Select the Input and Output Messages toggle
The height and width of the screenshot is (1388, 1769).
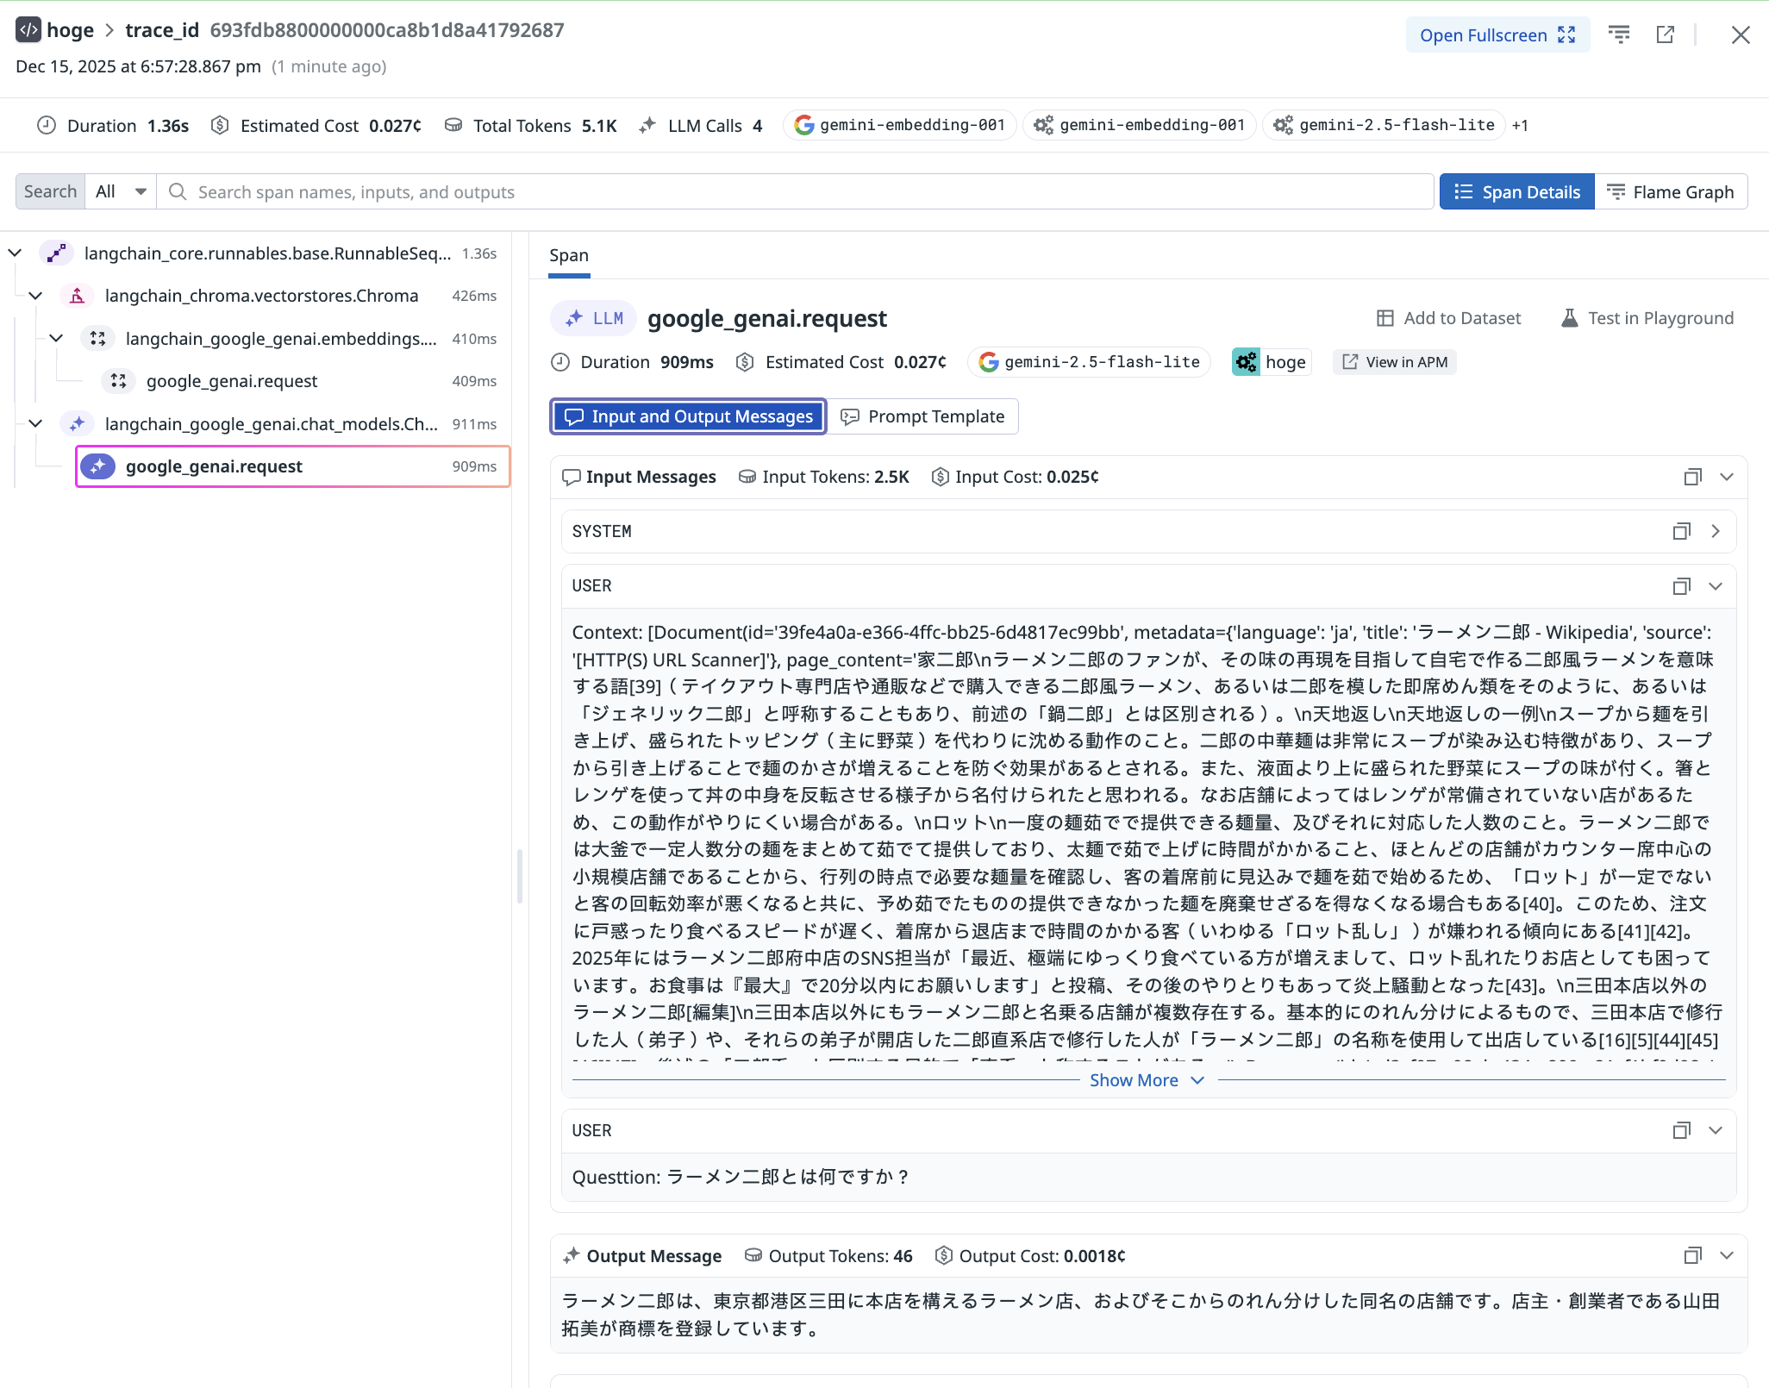pos(687,416)
